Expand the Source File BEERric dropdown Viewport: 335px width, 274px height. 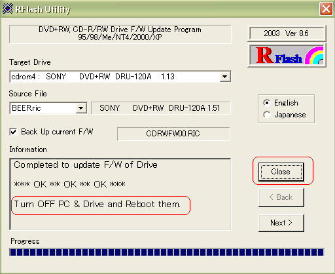point(80,108)
